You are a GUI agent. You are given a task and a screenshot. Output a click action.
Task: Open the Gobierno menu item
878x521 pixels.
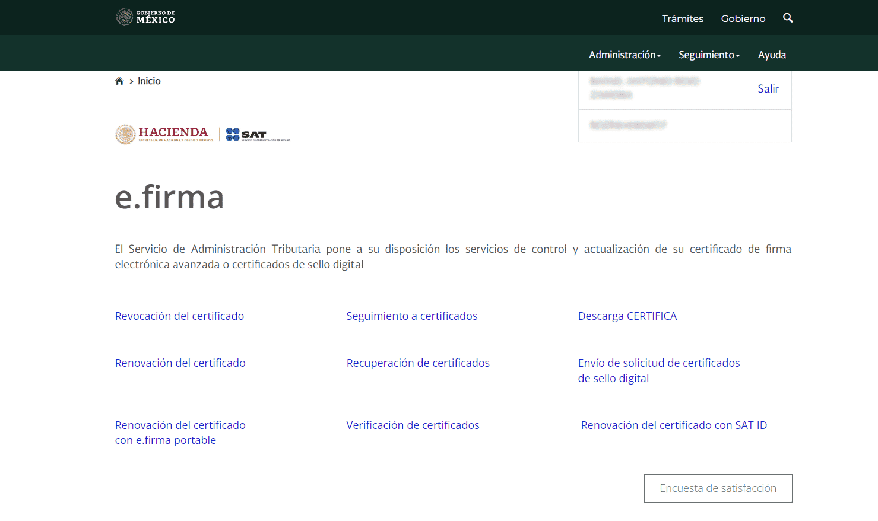[743, 18]
